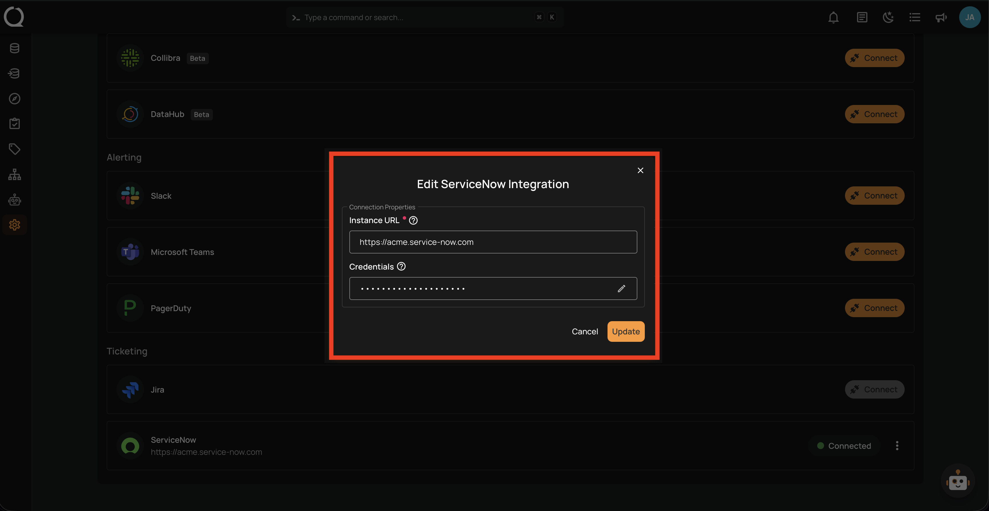Open the explore compass sidebar icon
Viewport: 989px width, 511px height.
(15, 99)
